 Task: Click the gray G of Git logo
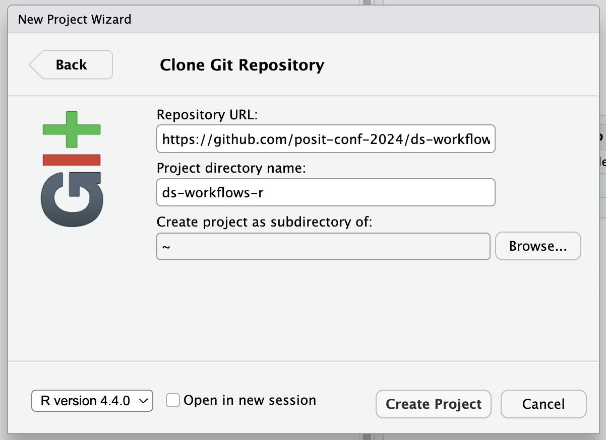(72, 199)
